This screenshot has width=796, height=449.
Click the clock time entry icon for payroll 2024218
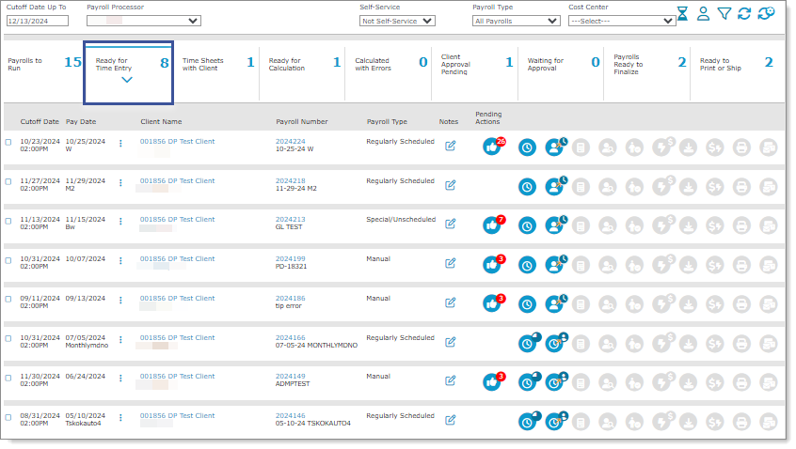pos(527,187)
